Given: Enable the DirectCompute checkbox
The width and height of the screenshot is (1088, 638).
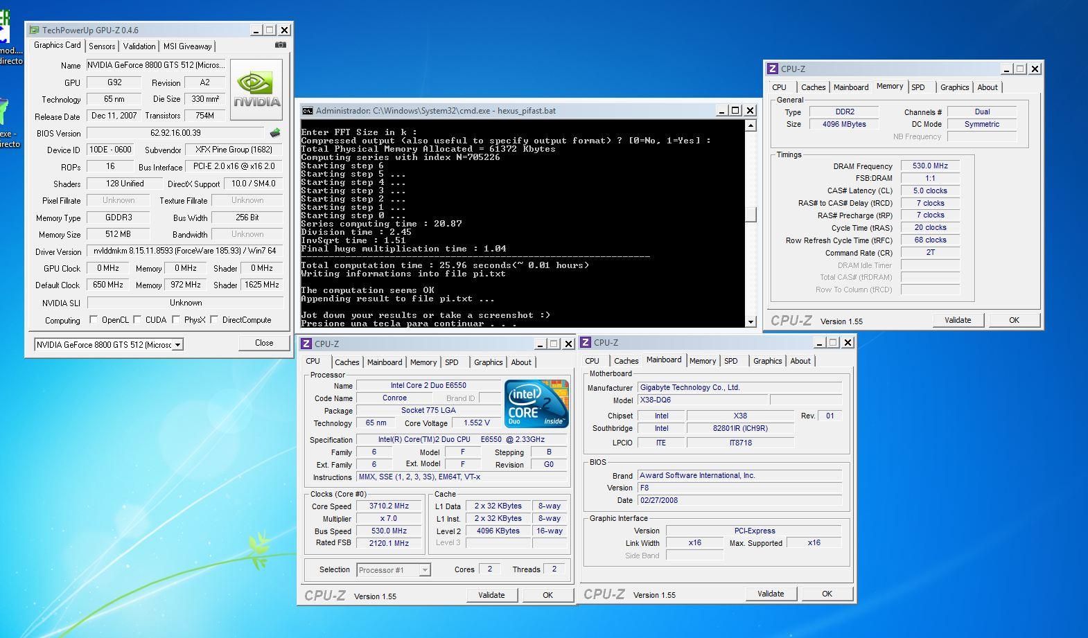Looking at the screenshot, I should click(x=214, y=320).
